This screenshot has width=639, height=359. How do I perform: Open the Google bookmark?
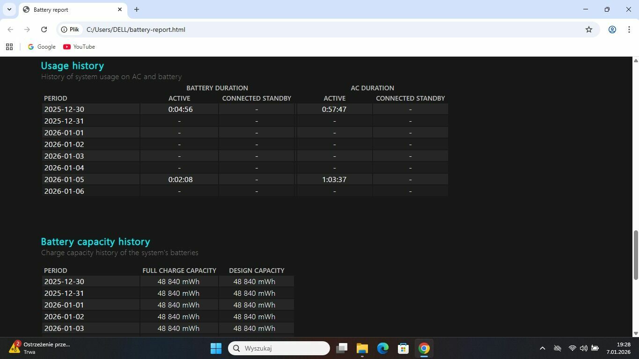42,47
